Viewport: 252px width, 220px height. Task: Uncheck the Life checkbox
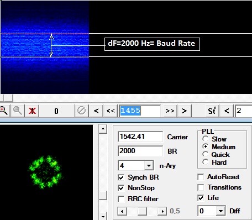tap(201, 198)
